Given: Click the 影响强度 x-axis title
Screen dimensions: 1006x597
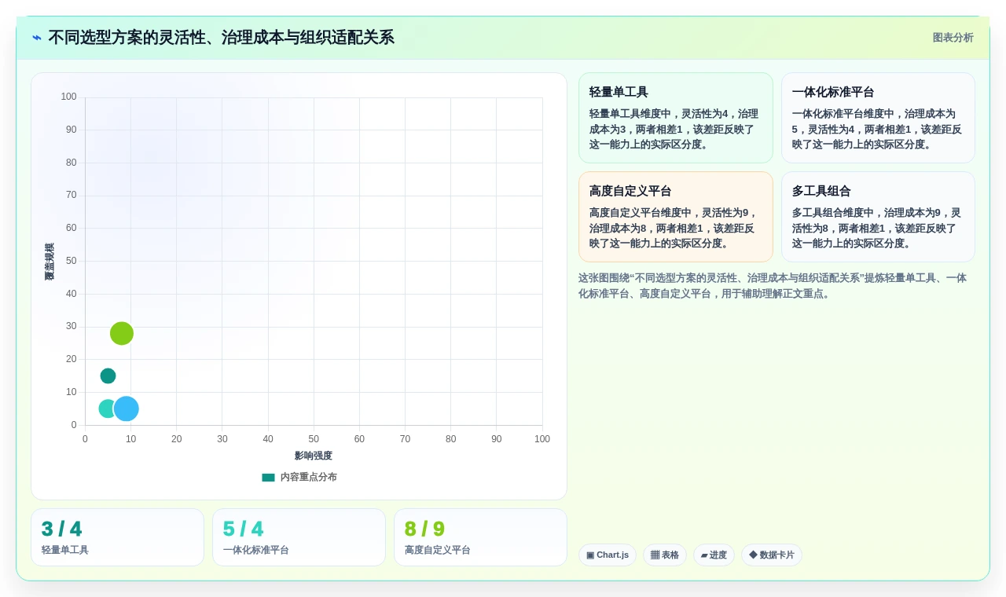Looking at the screenshot, I should 314,456.
